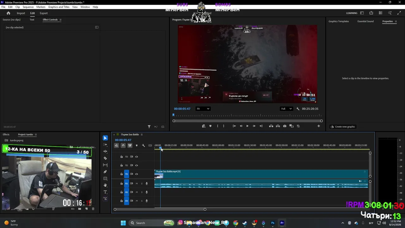Solo audio track A2
The width and height of the screenshot is (405, 228).
tap(142, 192)
